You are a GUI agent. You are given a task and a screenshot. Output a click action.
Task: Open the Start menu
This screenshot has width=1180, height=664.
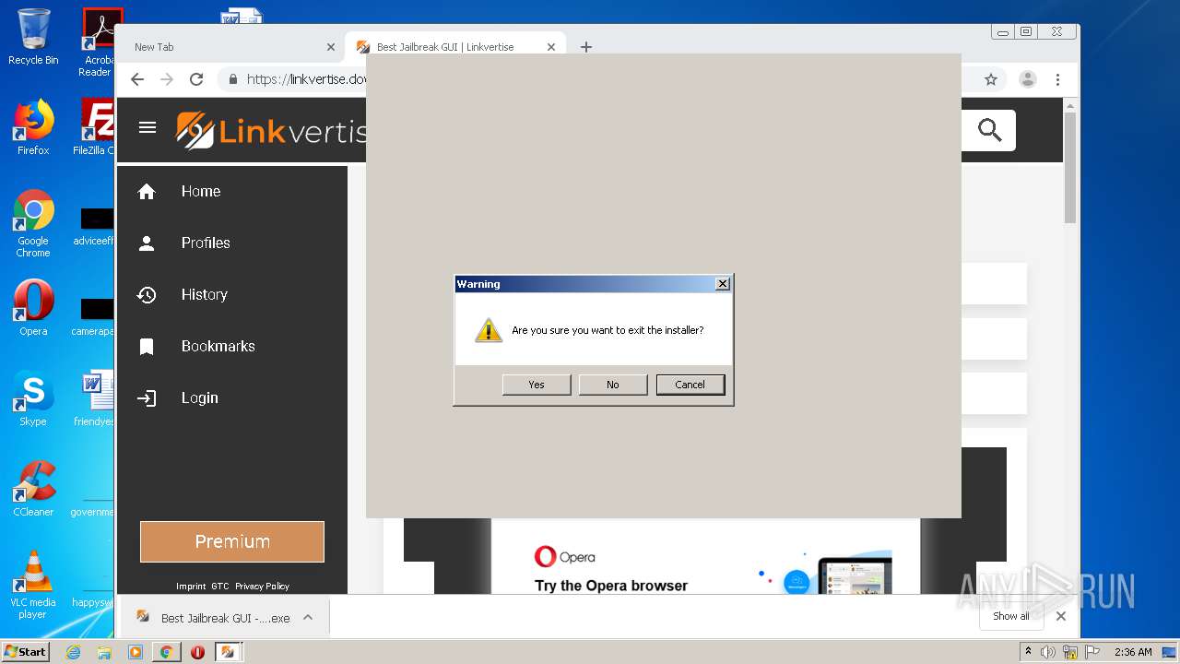tap(25, 651)
